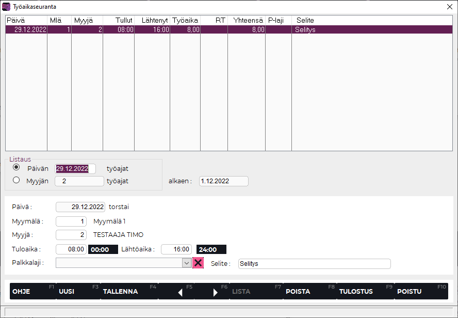Select the 29.12.2022 row in table
The width and height of the screenshot is (458, 318).
point(155,30)
